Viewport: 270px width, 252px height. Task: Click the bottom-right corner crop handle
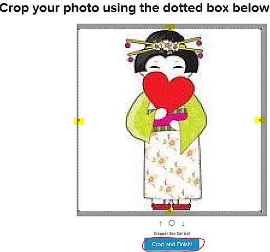click(x=261, y=211)
